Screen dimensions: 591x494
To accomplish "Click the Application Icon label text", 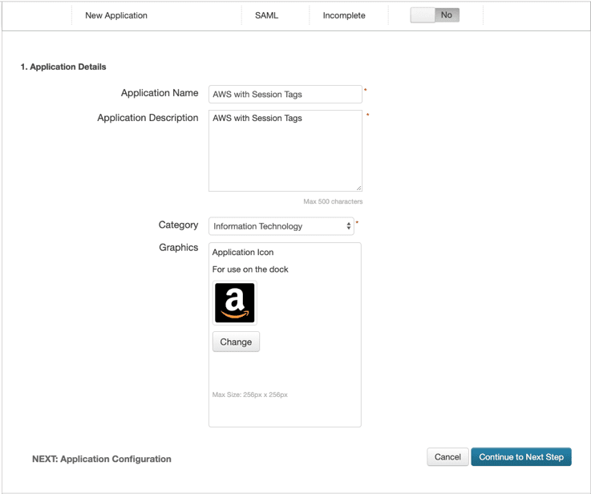I will (243, 252).
